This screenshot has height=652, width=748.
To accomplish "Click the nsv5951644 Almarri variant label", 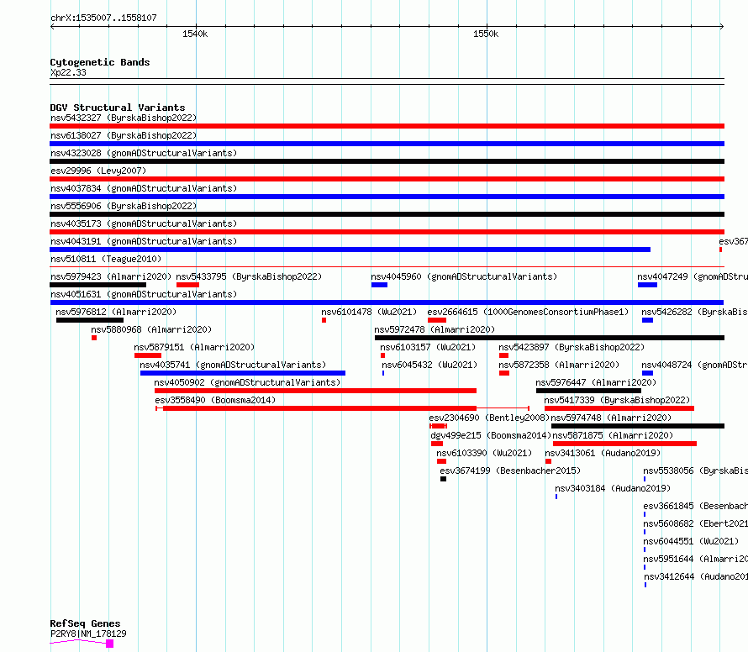I will pyautogui.click(x=696, y=559).
